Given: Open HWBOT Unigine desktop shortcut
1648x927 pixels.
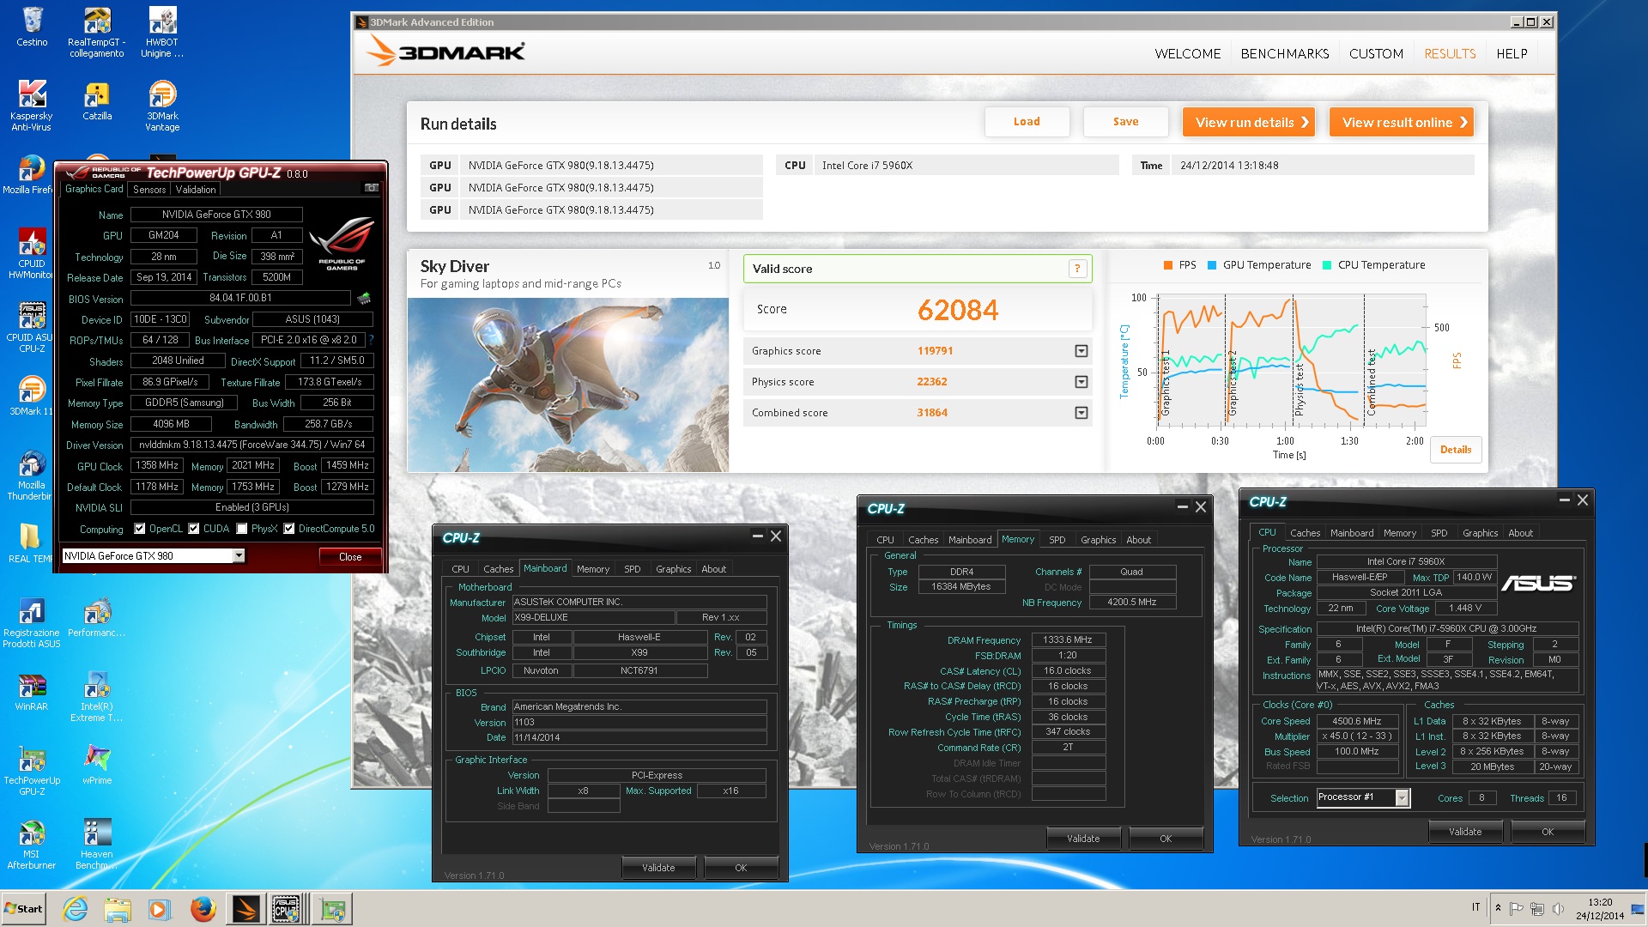Looking at the screenshot, I should [x=162, y=32].
